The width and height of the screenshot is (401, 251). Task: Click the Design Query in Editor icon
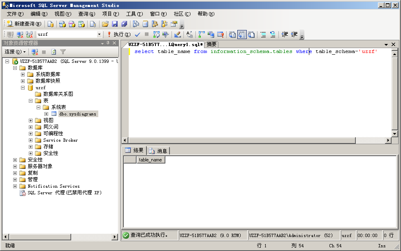[x=178, y=35]
